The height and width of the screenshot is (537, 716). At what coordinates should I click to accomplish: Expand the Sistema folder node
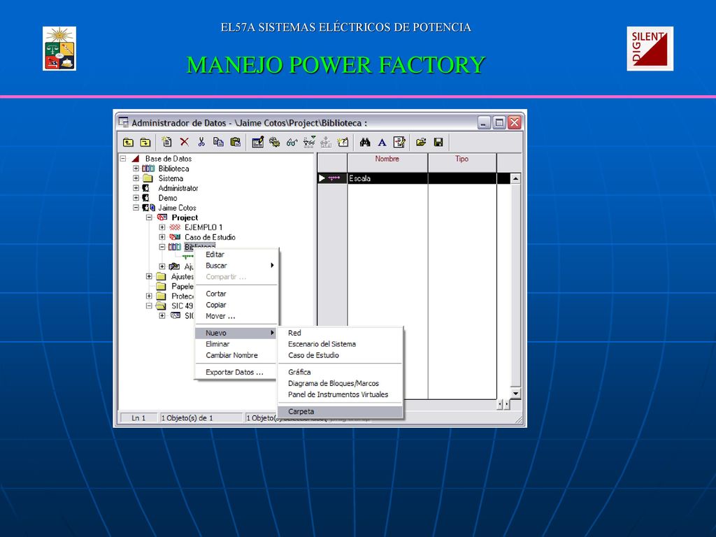pos(136,178)
